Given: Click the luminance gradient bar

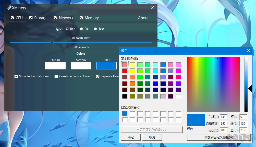Looking at the screenshot, I should 246,84.
